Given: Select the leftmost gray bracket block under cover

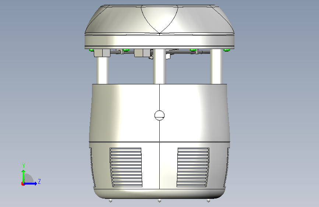Looking at the screenshot, I should click(x=102, y=53).
